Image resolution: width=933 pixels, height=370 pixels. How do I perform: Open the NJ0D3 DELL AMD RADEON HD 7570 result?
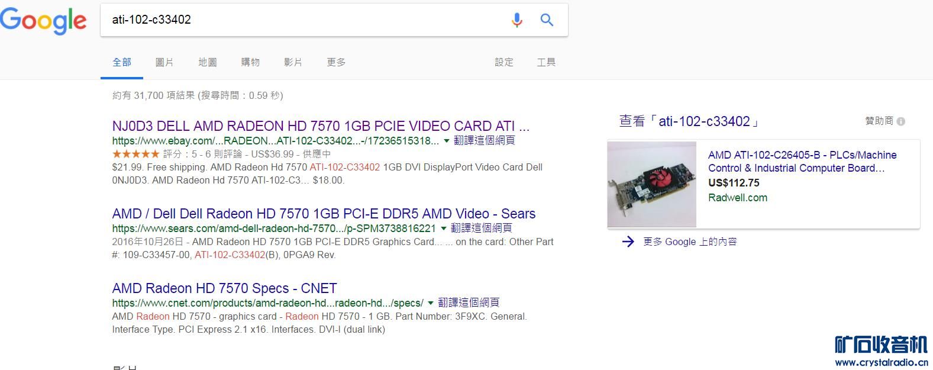[321, 126]
